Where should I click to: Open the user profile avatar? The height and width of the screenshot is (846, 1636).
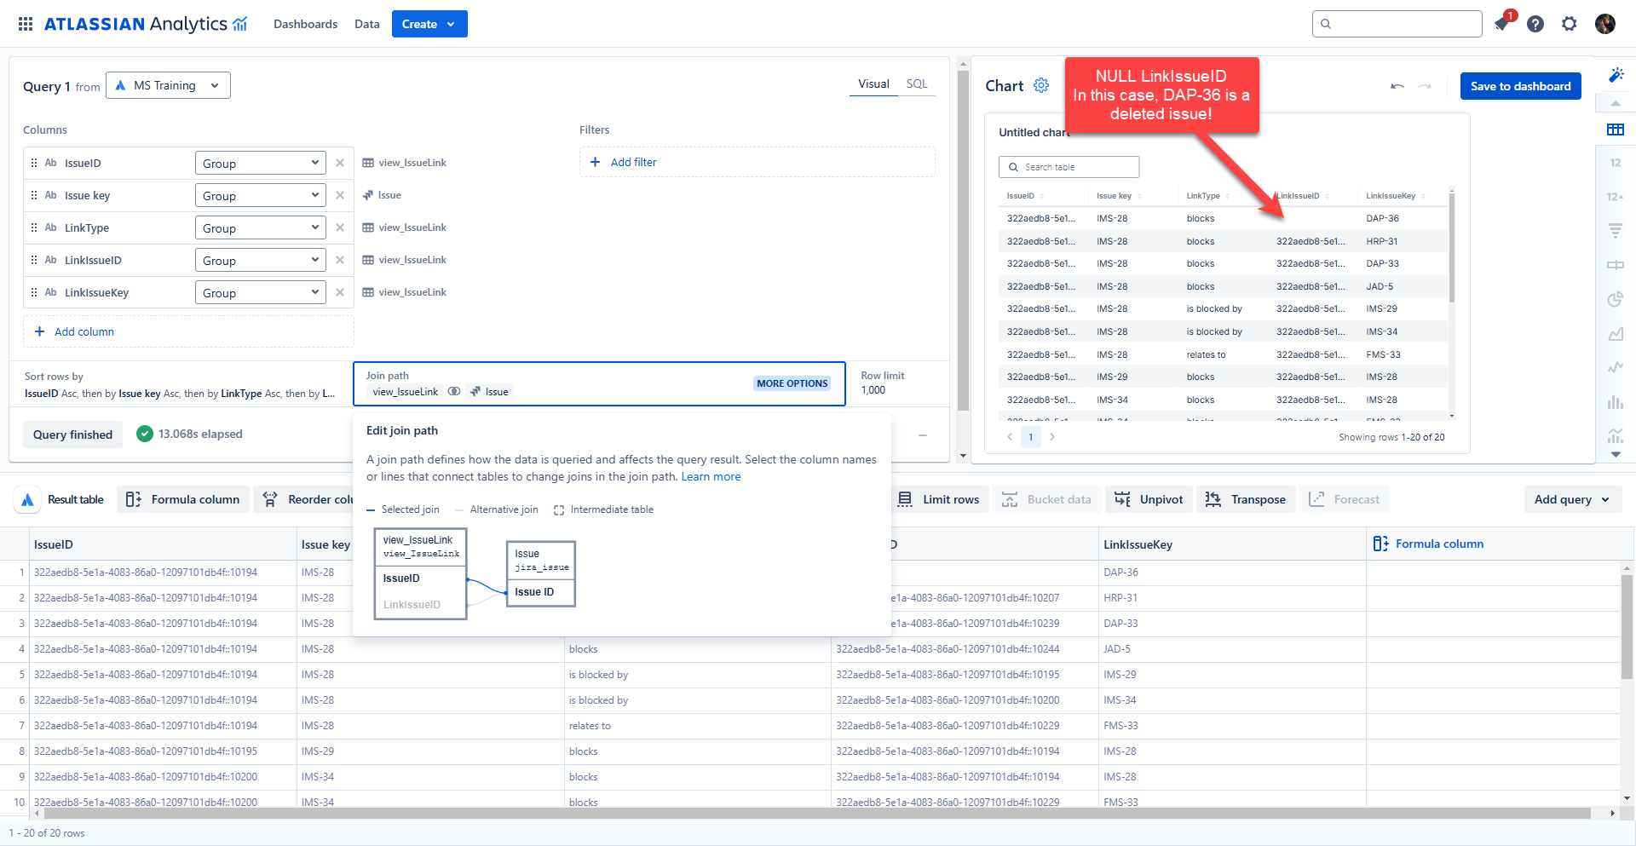[x=1605, y=24]
